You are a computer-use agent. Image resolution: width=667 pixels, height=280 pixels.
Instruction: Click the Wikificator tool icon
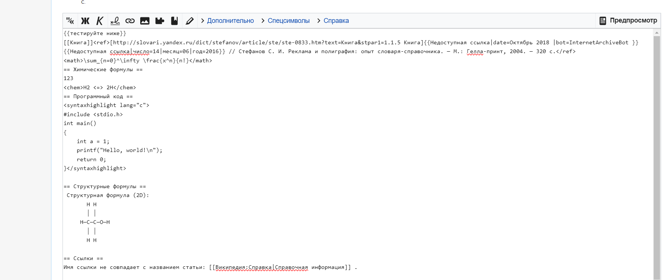coord(70,21)
